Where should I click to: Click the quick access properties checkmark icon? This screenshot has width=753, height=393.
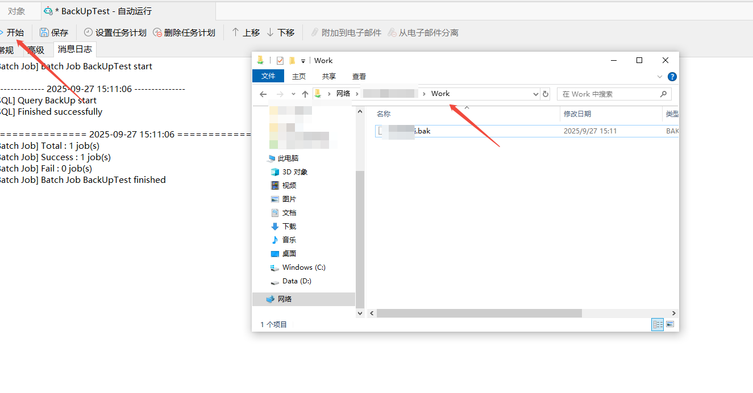(280, 61)
